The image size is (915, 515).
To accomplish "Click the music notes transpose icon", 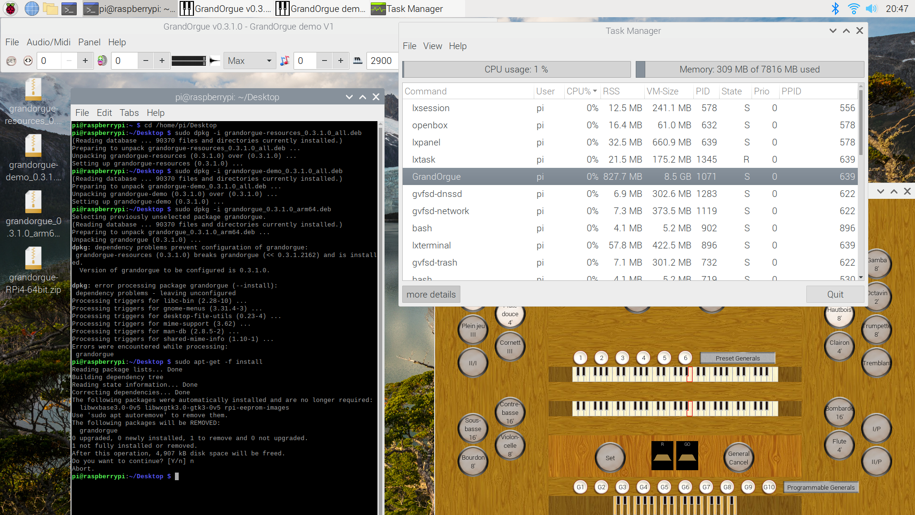I will coord(285,61).
